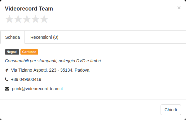The height and width of the screenshot is (120, 186).
Task: Click the Padova city text
Action: 82,70
